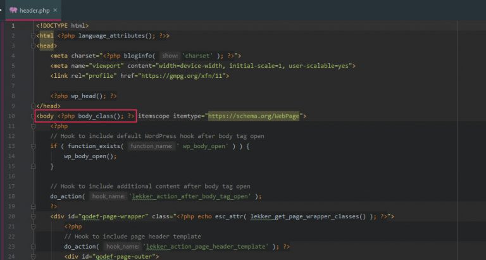Viewport: 486px width, 260px height.
Task: Click the bloginfo function name
Action: pos(137,56)
